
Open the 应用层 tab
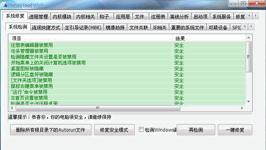pyautogui.click(x=123, y=17)
